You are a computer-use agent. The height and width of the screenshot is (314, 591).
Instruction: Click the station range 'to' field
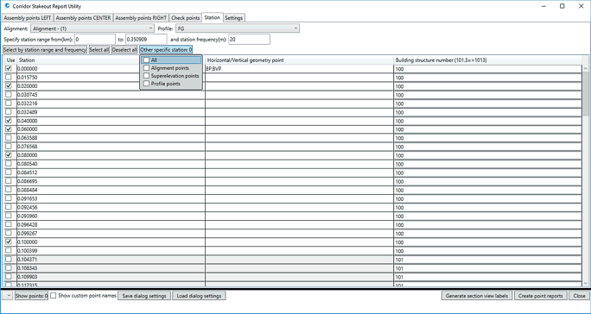click(146, 39)
